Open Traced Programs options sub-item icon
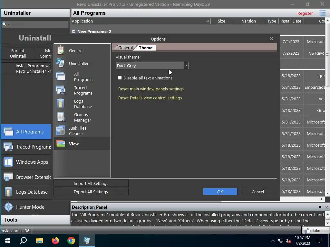This screenshot has width=330, height=247. [x=61, y=90]
